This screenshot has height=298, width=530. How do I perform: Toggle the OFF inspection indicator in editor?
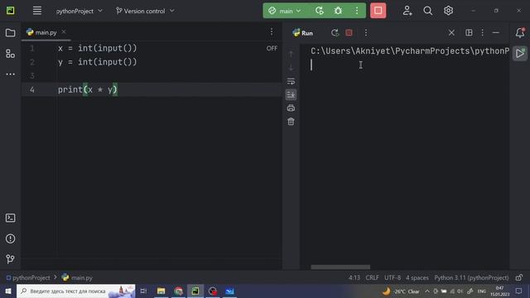(x=272, y=48)
